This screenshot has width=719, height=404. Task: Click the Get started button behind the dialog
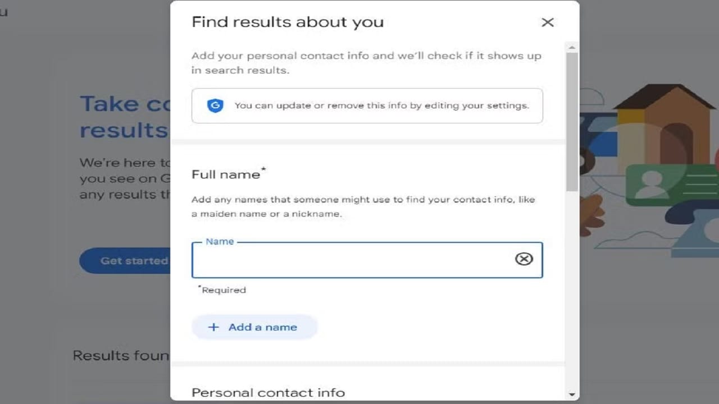(126, 261)
